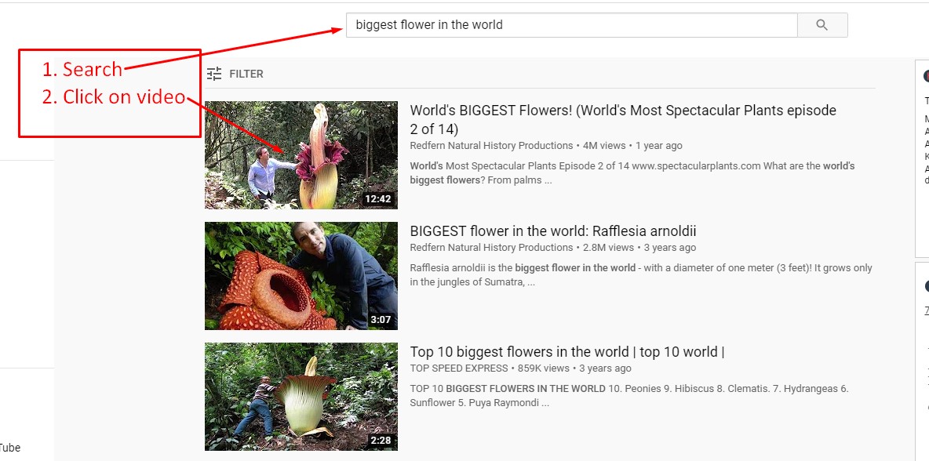This screenshot has width=929, height=461.
Task: Click the description listing Peonies, Hibiscus, Clematis
Action: (x=628, y=395)
